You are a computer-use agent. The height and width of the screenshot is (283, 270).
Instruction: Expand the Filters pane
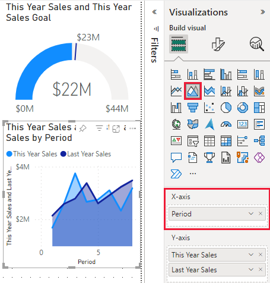[x=154, y=12]
